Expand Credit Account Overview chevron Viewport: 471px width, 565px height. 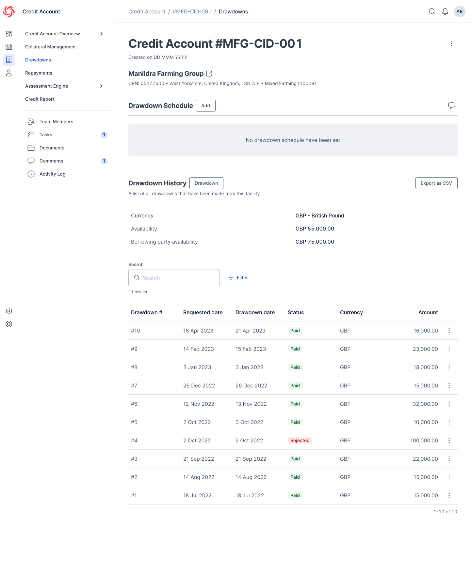click(x=102, y=34)
